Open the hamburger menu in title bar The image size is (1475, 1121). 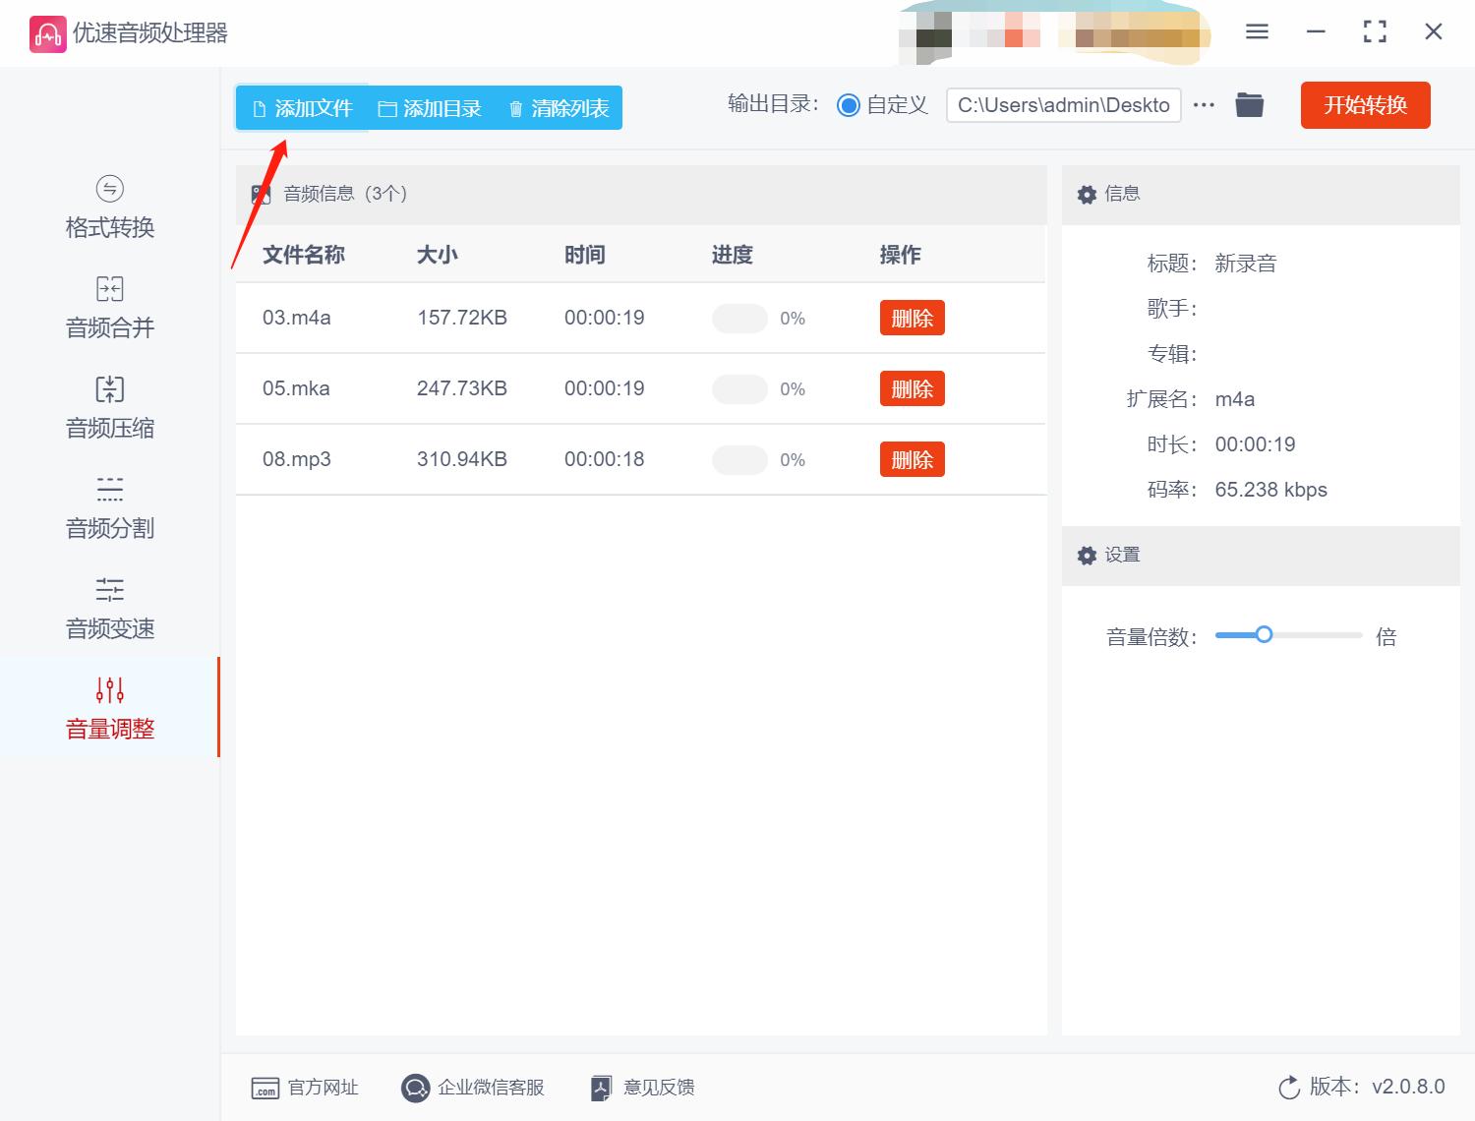(x=1256, y=31)
